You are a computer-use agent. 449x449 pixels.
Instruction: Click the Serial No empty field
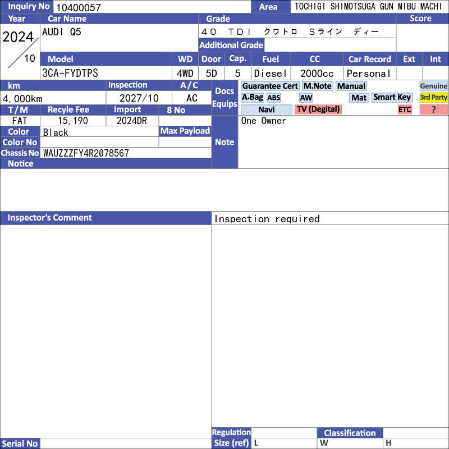tap(126, 443)
